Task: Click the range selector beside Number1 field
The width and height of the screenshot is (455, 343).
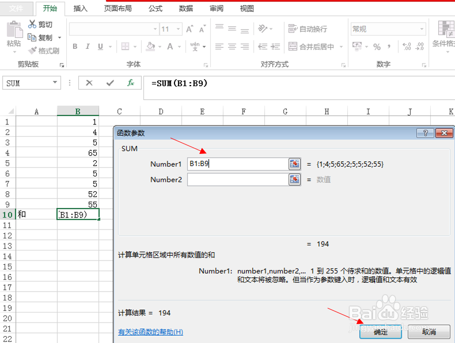Action: (296, 164)
